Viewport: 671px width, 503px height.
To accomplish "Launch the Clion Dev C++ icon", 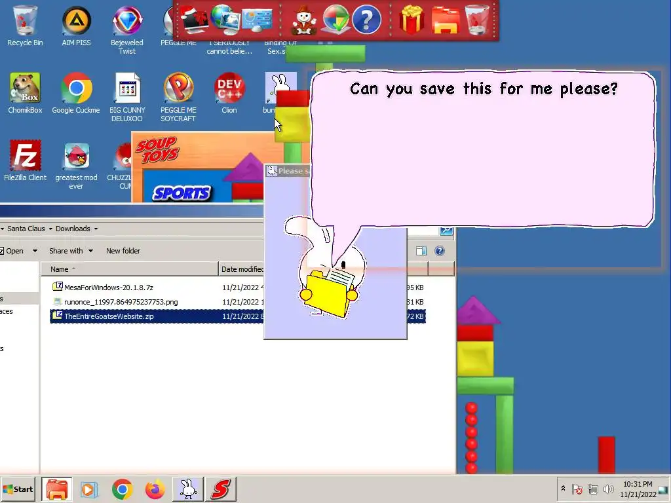I will 229,93.
